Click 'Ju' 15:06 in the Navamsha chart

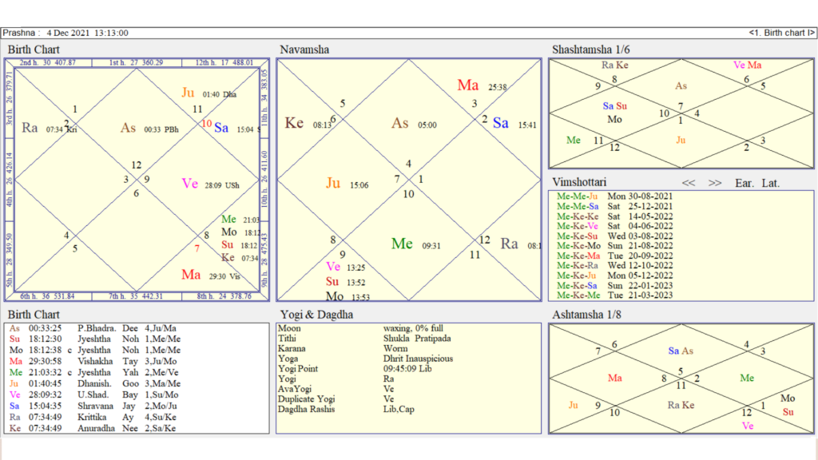click(x=333, y=183)
